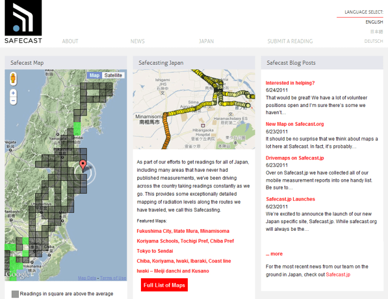Click the Safecasting Japan panel header
The image size is (388, 299).
[194, 63]
